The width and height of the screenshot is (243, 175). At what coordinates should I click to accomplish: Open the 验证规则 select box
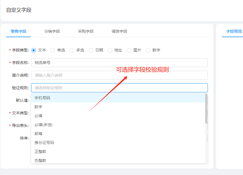tap(119, 88)
